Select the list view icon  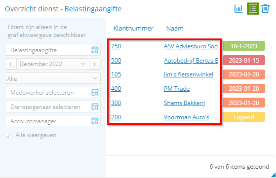point(253,8)
